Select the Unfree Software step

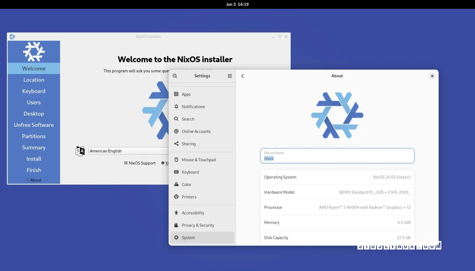(34, 125)
